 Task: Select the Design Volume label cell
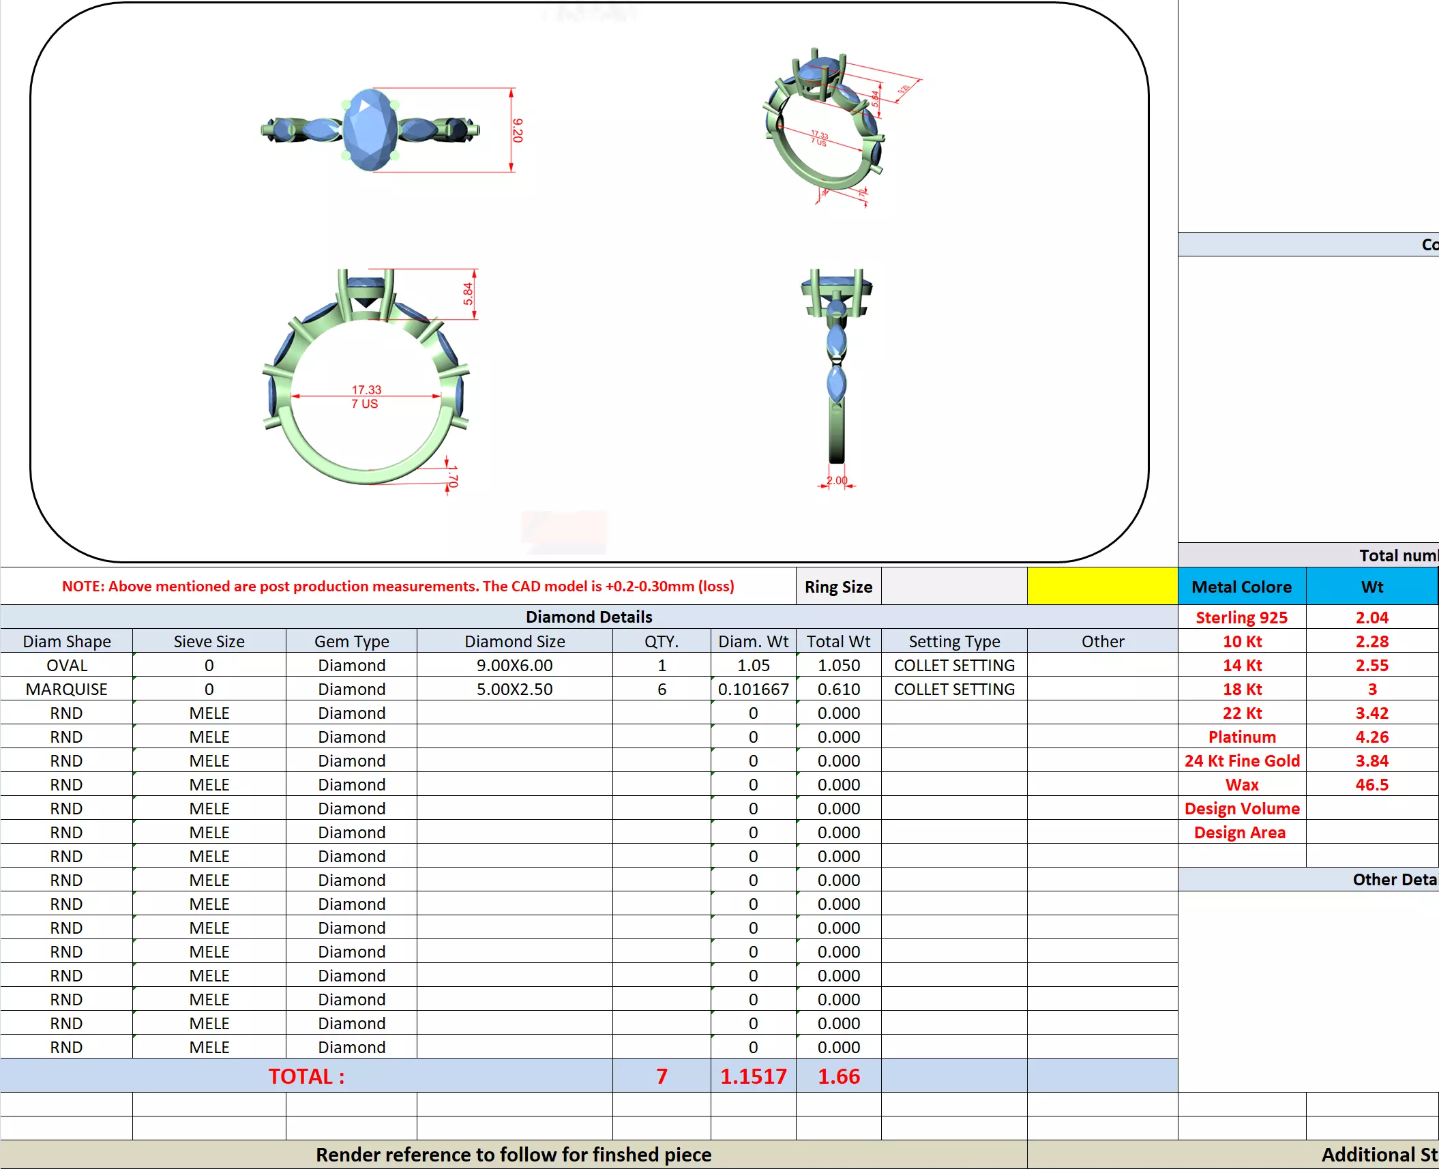coord(1241,808)
